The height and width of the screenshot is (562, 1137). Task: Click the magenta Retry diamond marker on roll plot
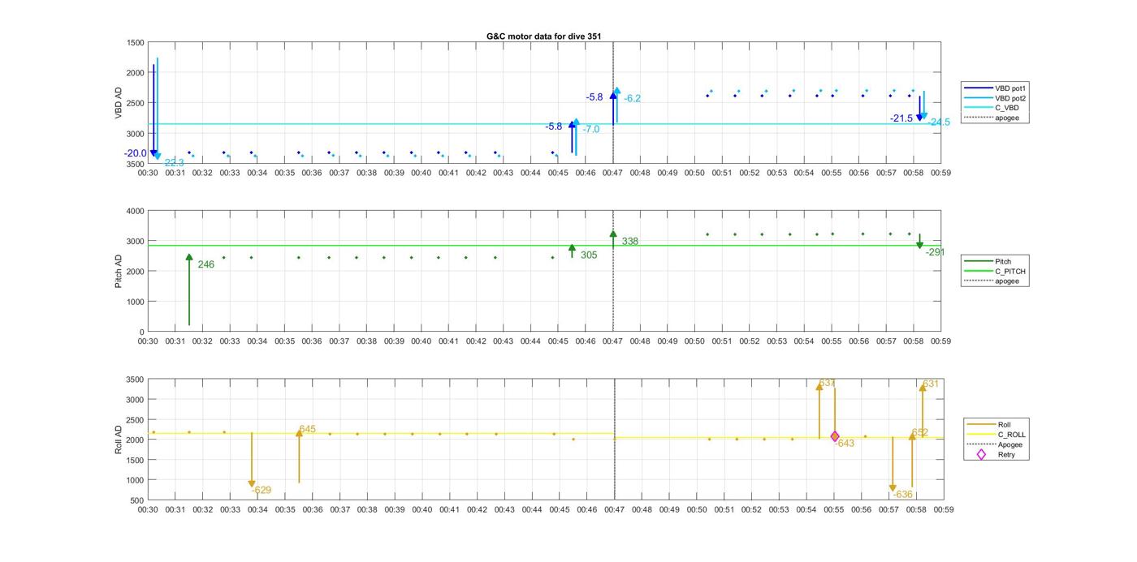tap(835, 436)
